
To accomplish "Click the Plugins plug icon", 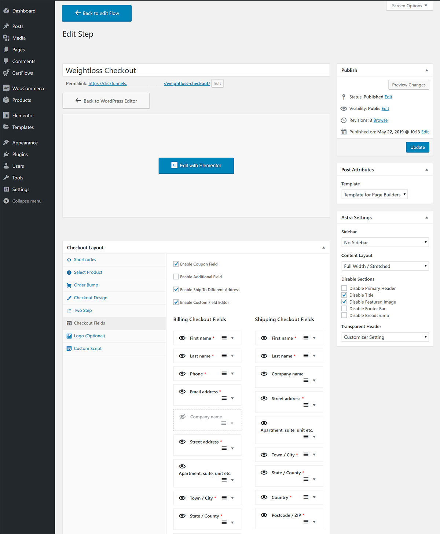I will point(6,154).
